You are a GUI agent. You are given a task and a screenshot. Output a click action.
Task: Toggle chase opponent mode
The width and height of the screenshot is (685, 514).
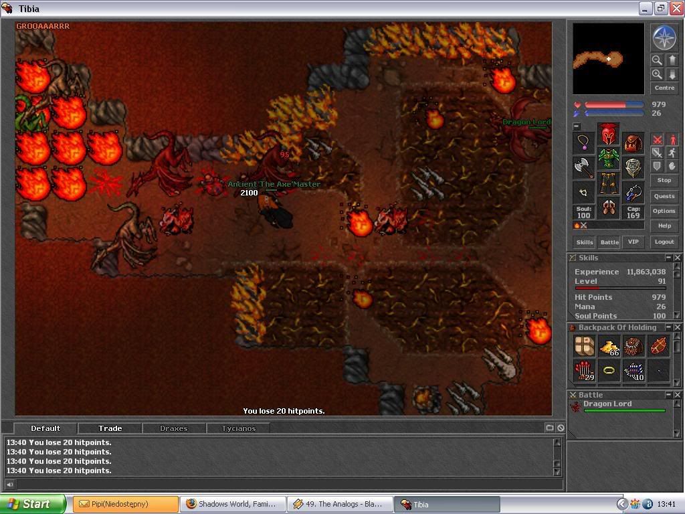672,153
